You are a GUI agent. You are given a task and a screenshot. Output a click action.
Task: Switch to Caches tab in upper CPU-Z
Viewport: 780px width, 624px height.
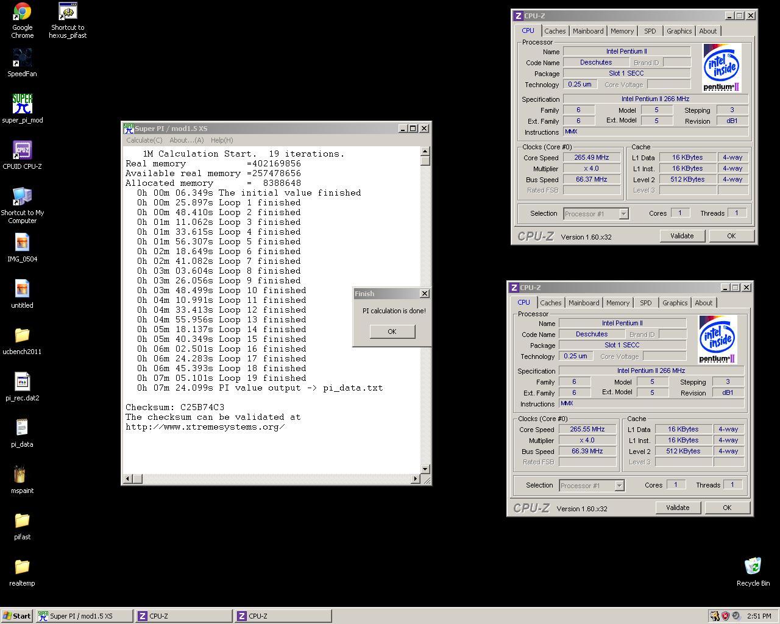tap(555, 31)
